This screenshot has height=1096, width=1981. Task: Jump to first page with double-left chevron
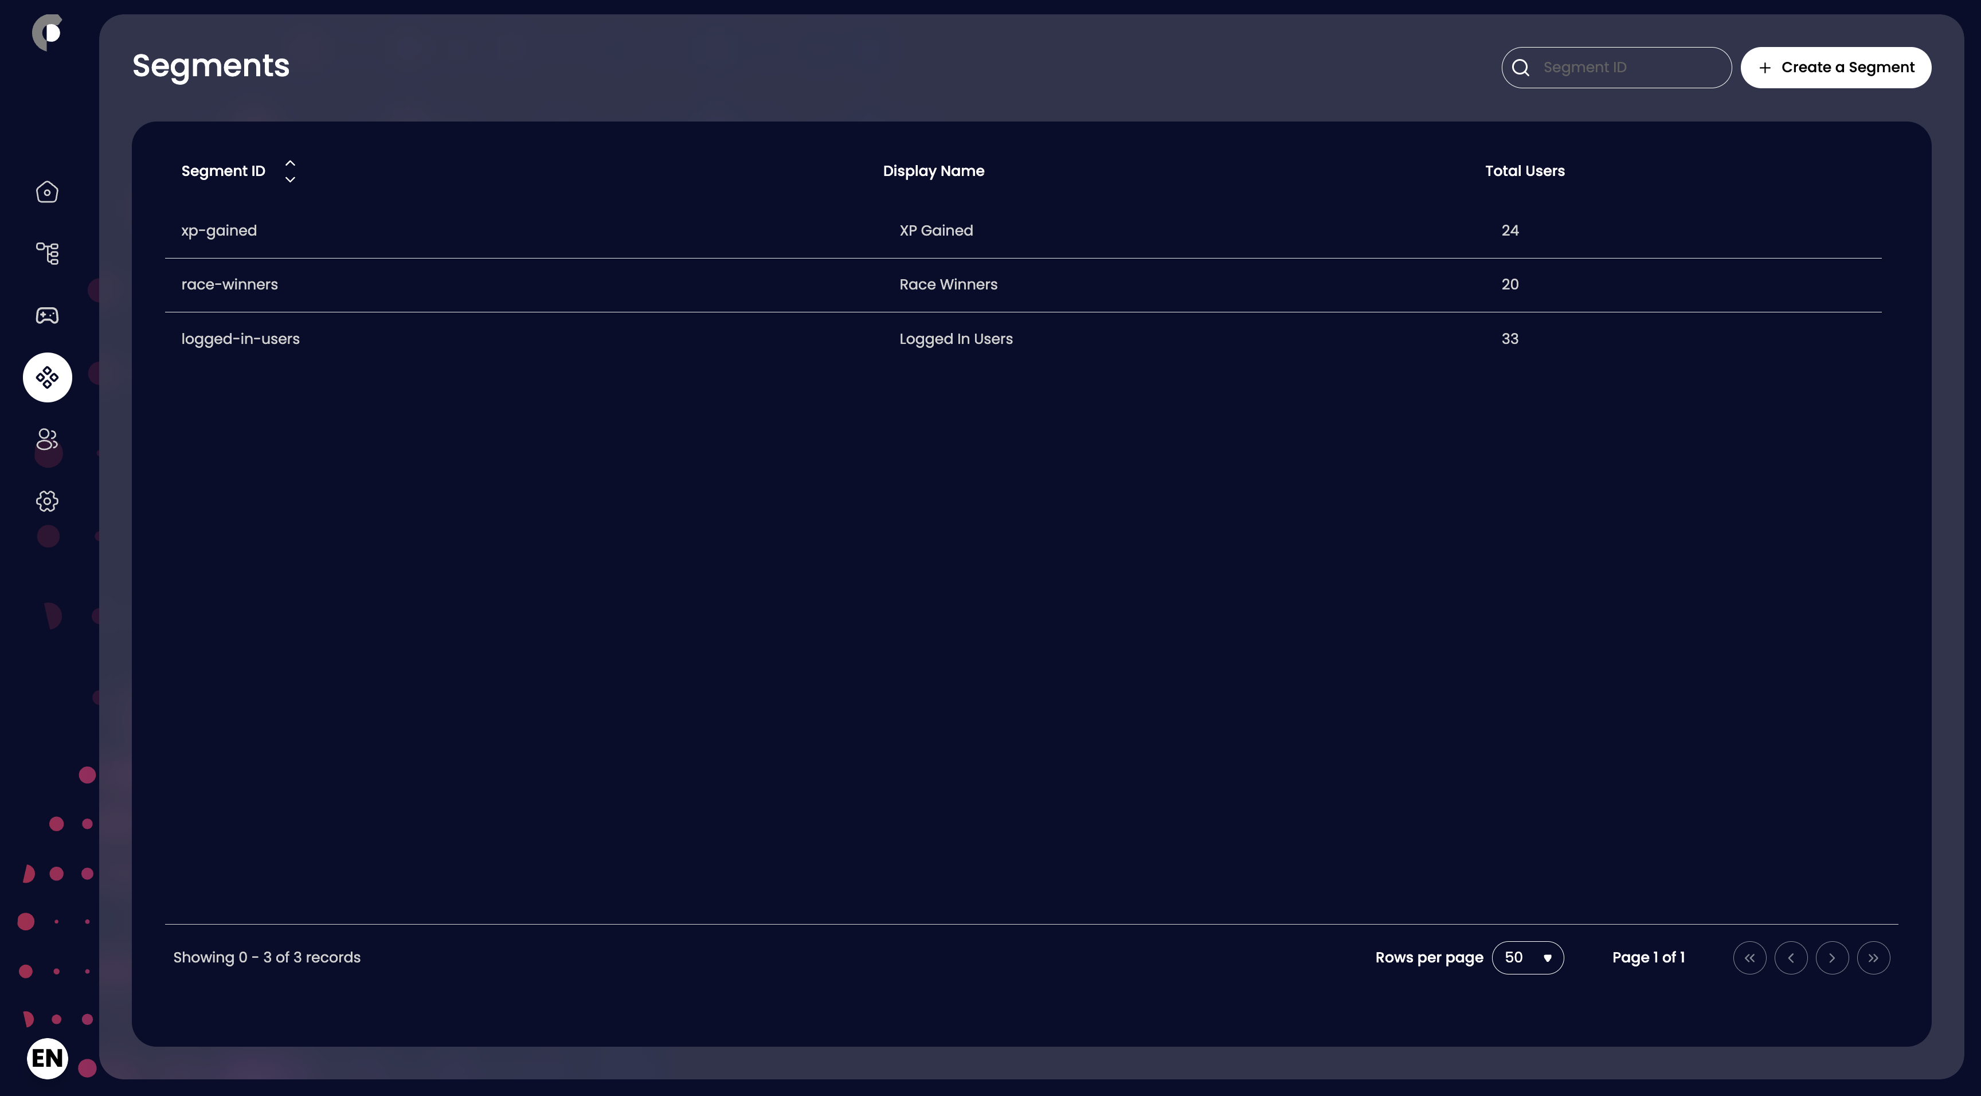point(1749,957)
